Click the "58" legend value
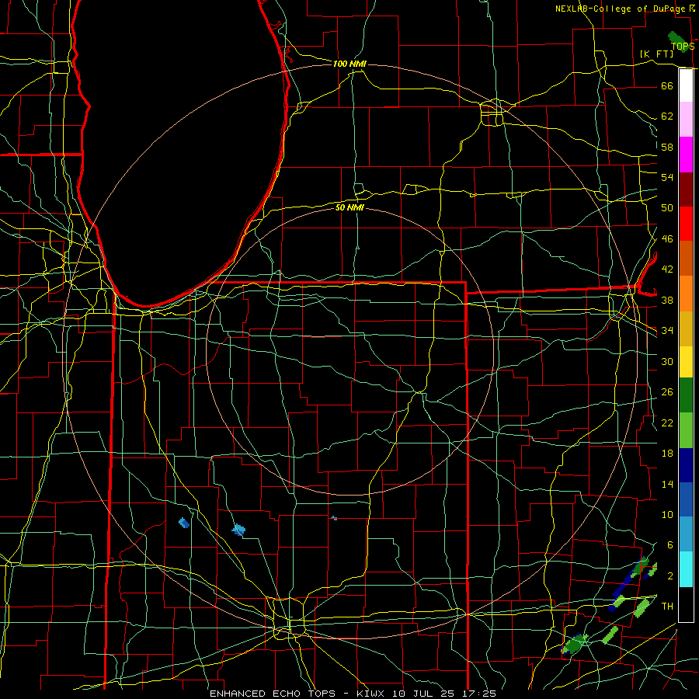Viewport: 699px width, 699px height. (667, 147)
